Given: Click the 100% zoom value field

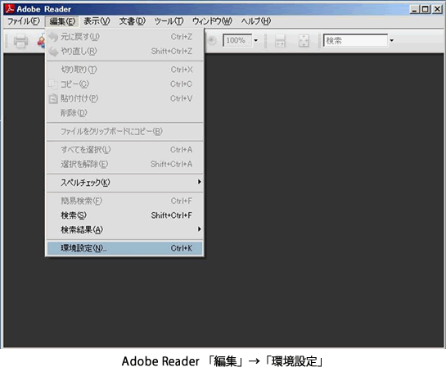Looking at the screenshot, I should [x=237, y=40].
